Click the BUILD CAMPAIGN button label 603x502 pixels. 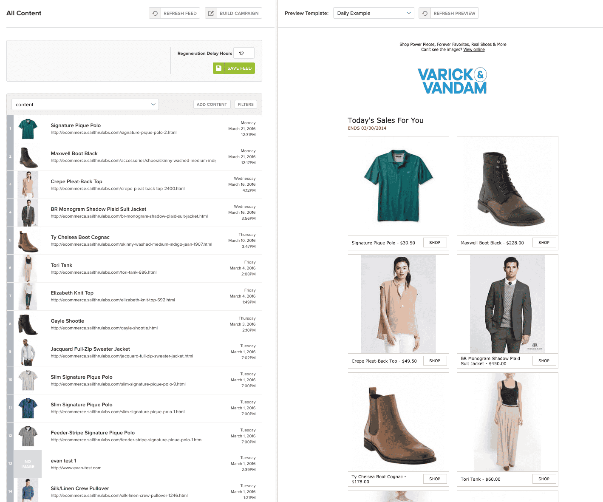click(239, 13)
